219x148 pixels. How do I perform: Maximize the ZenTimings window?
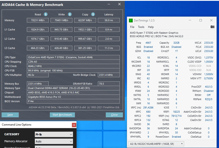(201, 20)
